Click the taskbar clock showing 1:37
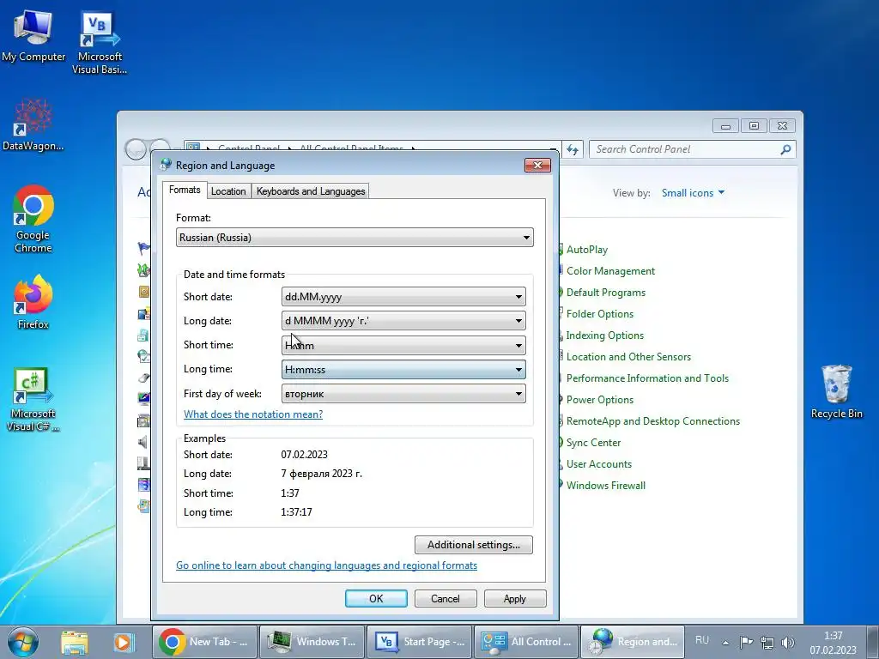 (833, 643)
